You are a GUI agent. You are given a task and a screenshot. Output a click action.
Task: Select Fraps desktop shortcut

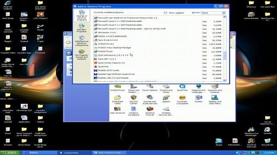tap(40, 38)
